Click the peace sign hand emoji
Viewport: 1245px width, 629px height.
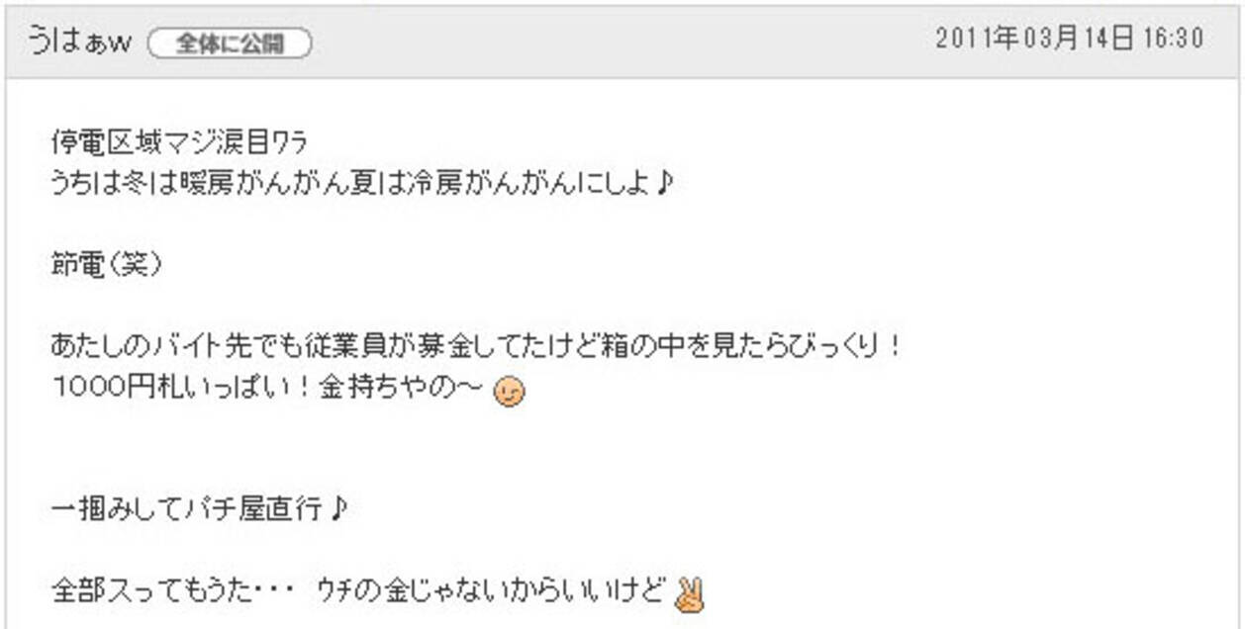point(688,594)
